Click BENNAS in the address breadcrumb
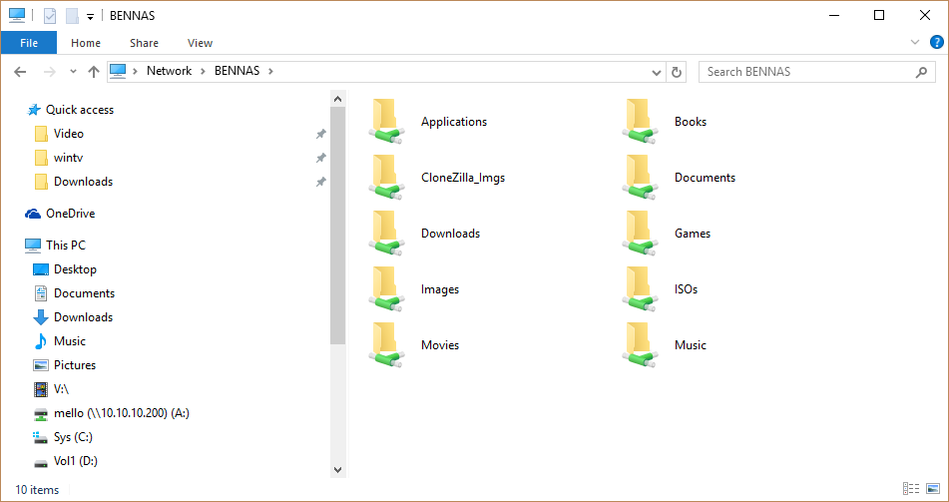Viewport: 949px width, 502px height. pos(237,71)
